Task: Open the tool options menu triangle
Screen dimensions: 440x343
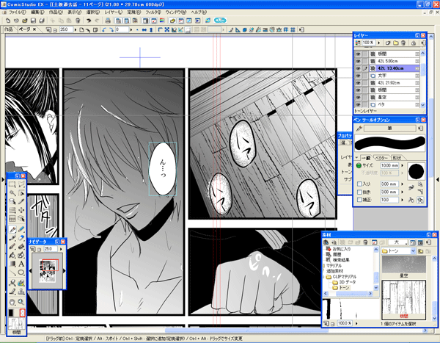Action: (x=356, y=157)
